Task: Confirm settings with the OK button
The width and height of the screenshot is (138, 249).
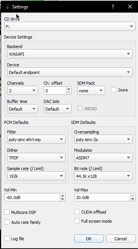Action: click(x=89, y=239)
